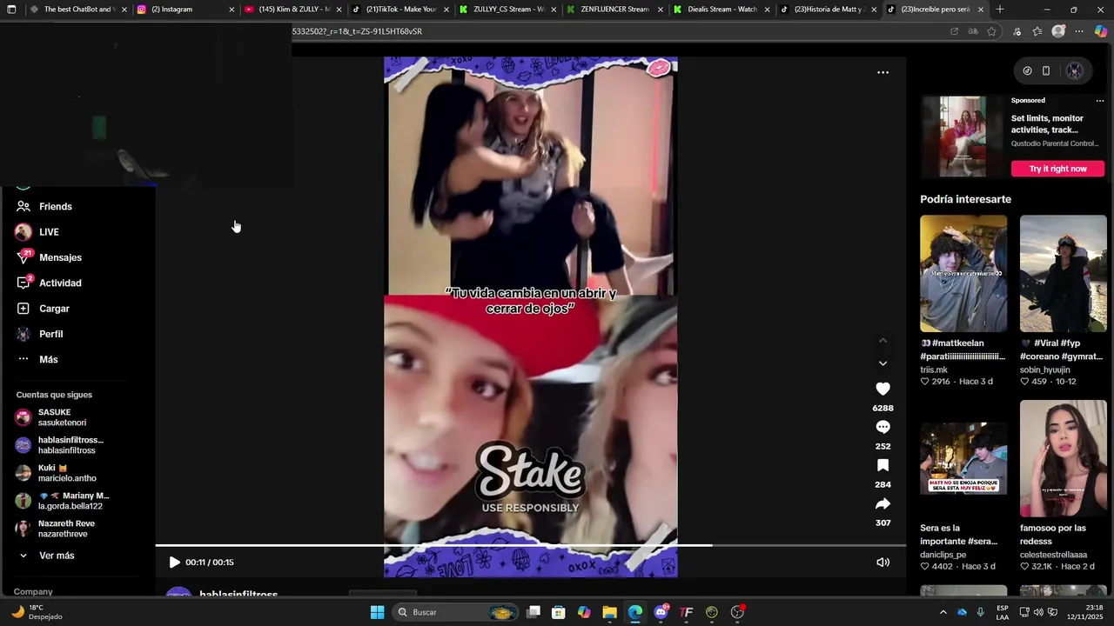Viewport: 1114px width, 626px height.
Task: Open the three-dot video options menu
Action: (x=882, y=72)
